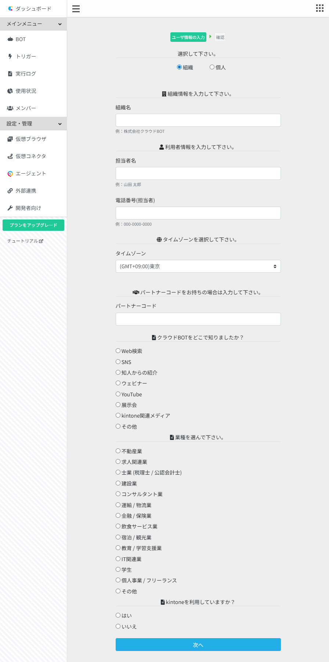Image resolution: width=329 pixels, height=662 pixels.
Task: Click the 実行ログ document icon
Action: pyautogui.click(x=10, y=74)
